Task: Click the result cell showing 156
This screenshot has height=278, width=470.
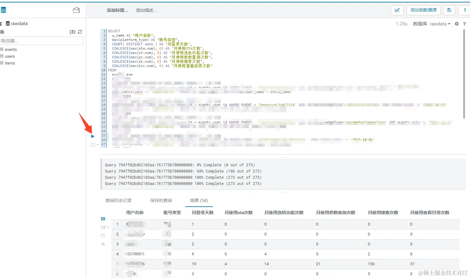Action: [371, 264]
